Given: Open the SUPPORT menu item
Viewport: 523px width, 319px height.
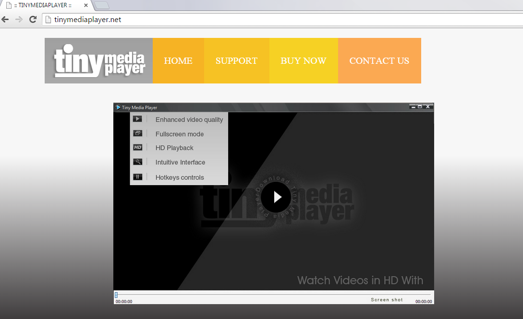Looking at the screenshot, I should [236, 60].
